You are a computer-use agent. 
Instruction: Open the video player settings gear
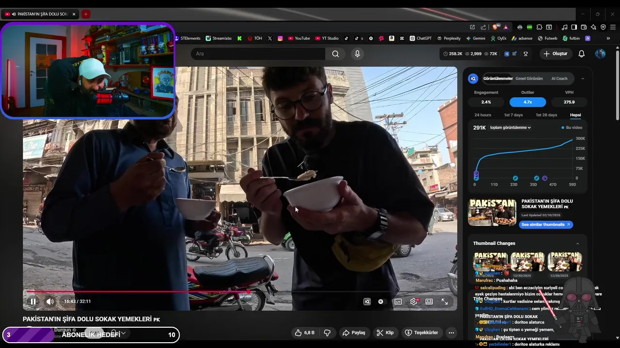(414, 302)
